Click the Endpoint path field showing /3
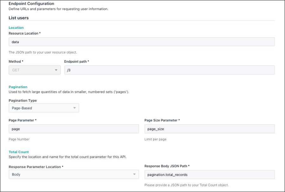 (169, 70)
